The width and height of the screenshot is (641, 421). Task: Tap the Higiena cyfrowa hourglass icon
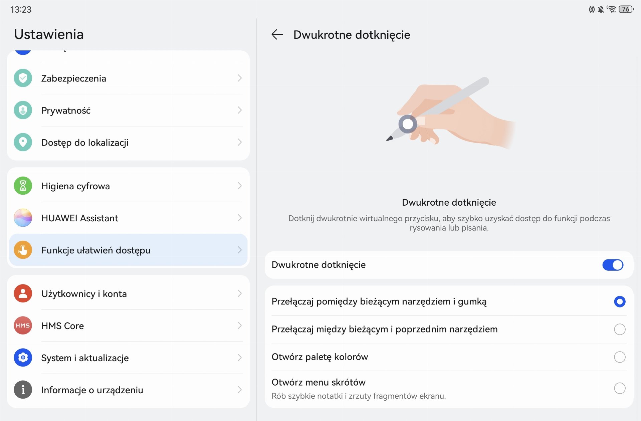(x=23, y=186)
